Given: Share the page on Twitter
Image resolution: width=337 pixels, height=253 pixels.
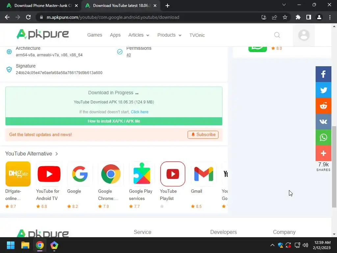Looking at the screenshot, I should pos(323,90).
